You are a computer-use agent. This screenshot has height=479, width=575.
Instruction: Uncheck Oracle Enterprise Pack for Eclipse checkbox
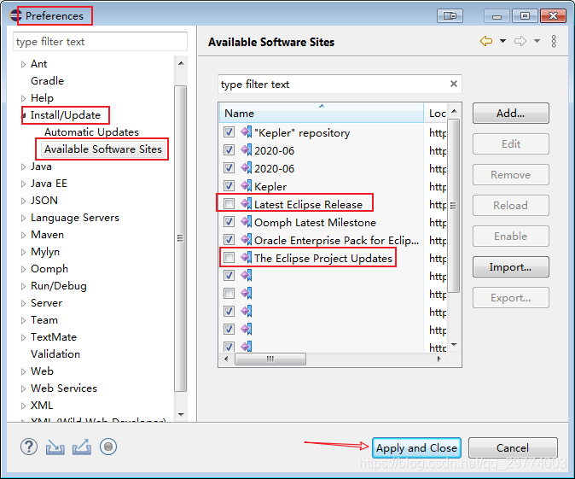tap(229, 239)
